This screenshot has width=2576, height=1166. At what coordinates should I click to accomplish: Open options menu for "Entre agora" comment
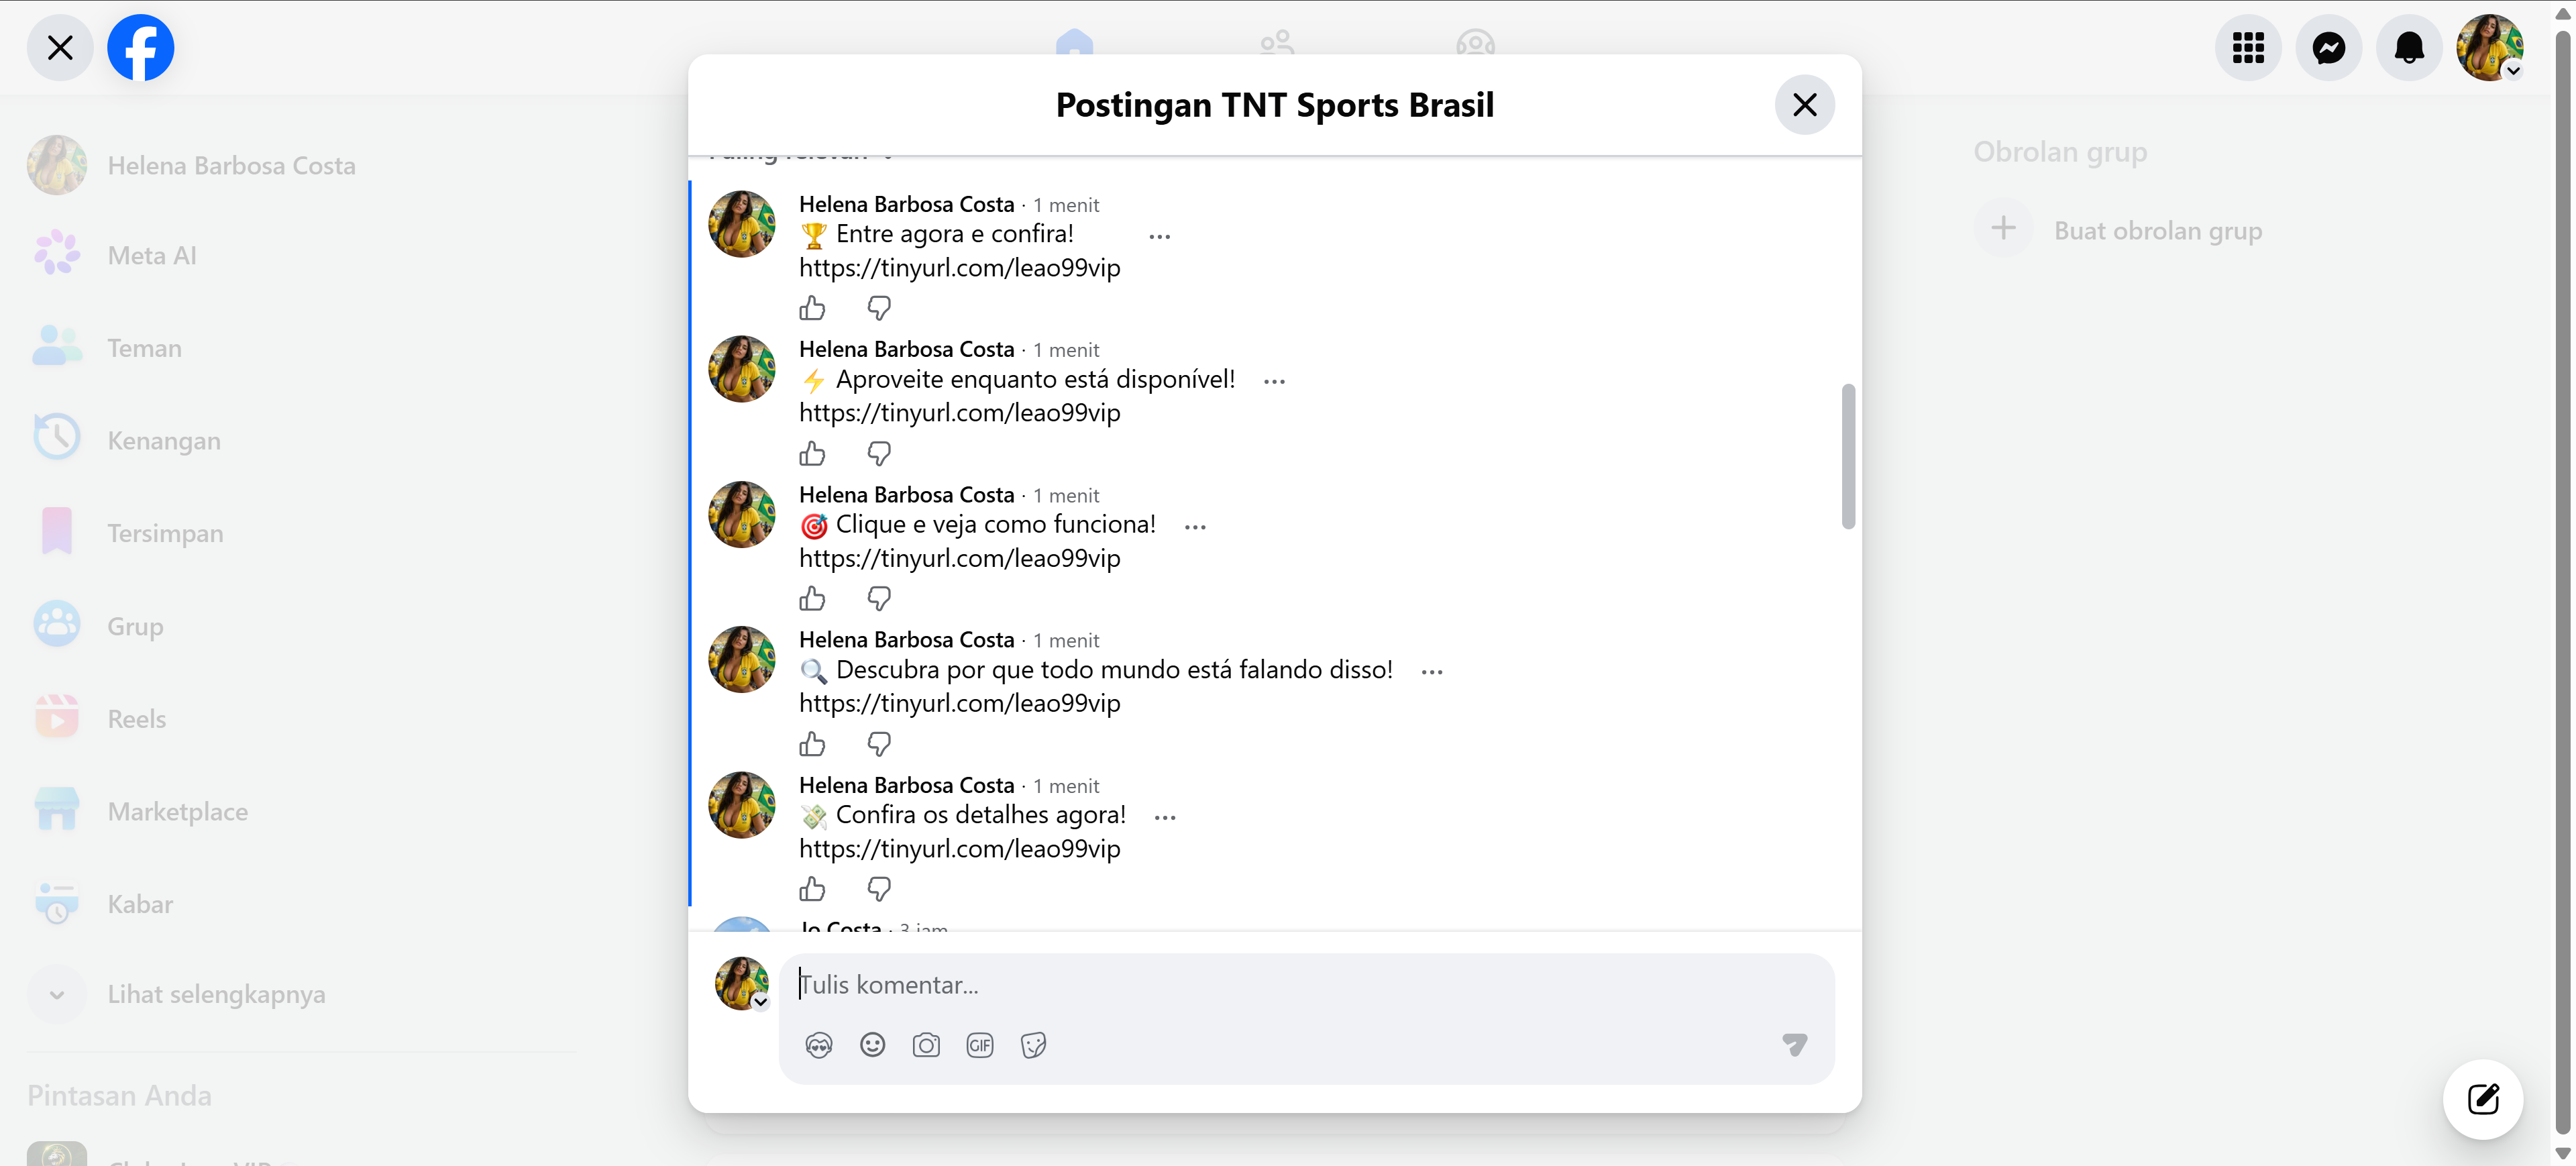[x=1160, y=236]
